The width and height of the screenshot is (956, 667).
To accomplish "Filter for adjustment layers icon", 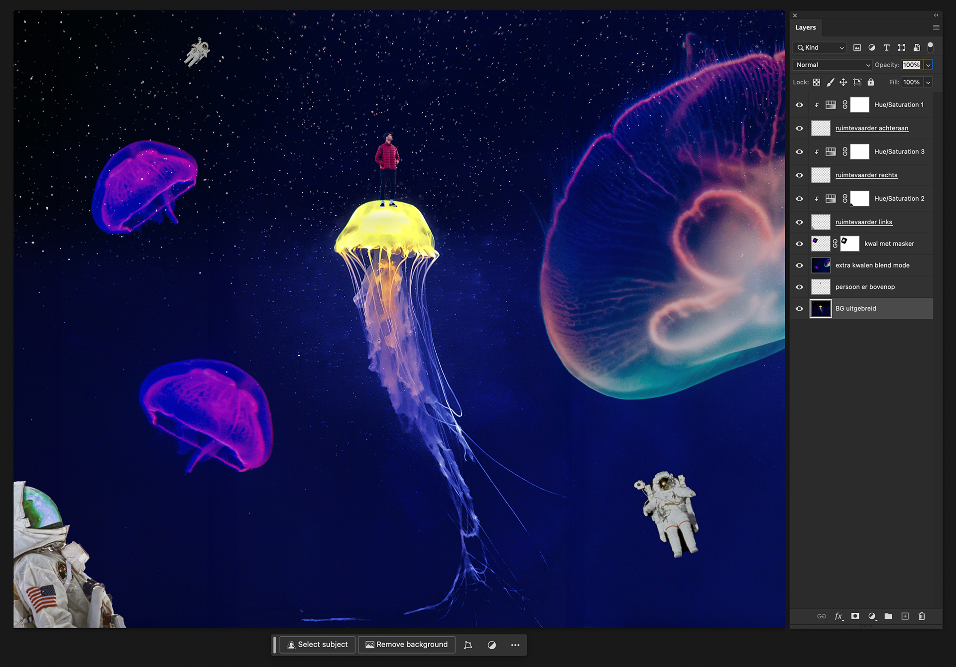I will [871, 48].
